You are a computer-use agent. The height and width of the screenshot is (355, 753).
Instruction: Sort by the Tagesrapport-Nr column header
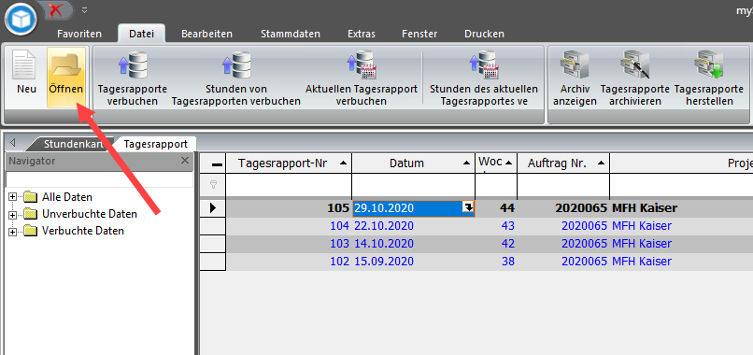[289, 163]
